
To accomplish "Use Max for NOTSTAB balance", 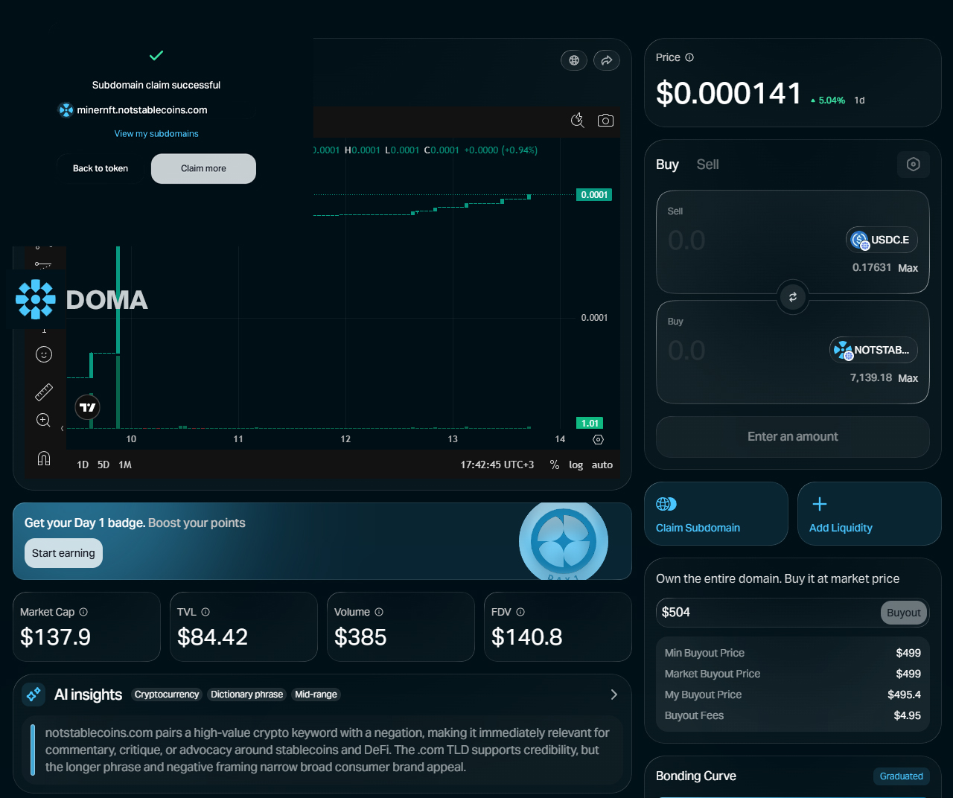I will pyautogui.click(x=908, y=378).
